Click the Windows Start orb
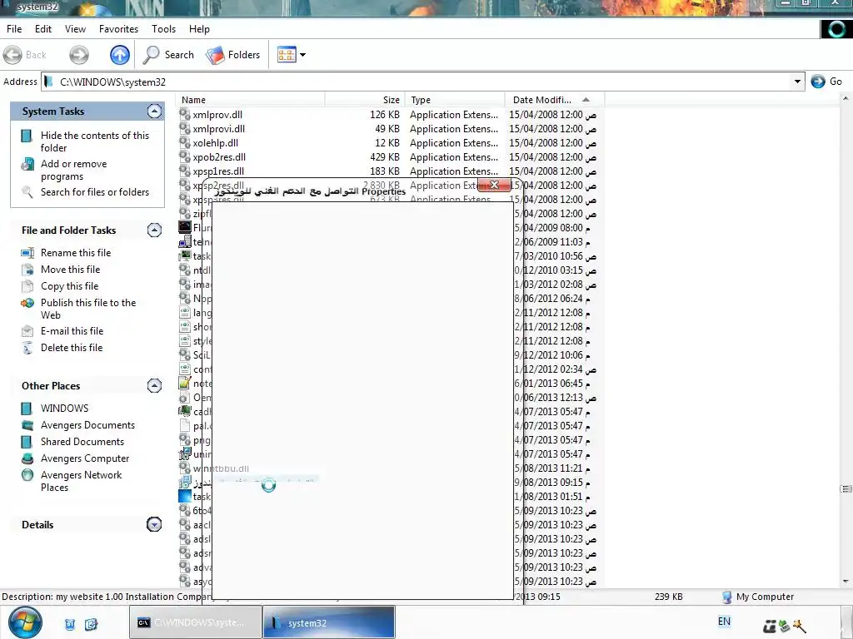 25,622
